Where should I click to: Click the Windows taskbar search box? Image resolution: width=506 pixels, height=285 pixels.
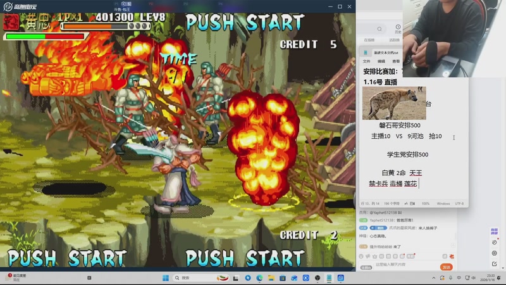tap(201, 278)
